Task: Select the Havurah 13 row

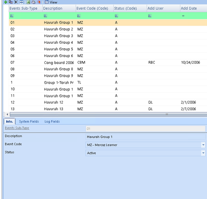Action: click(x=108, y=109)
